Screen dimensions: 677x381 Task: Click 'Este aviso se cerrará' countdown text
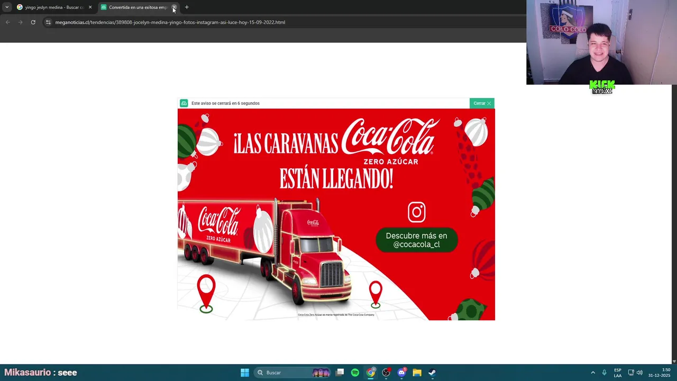coord(225,103)
